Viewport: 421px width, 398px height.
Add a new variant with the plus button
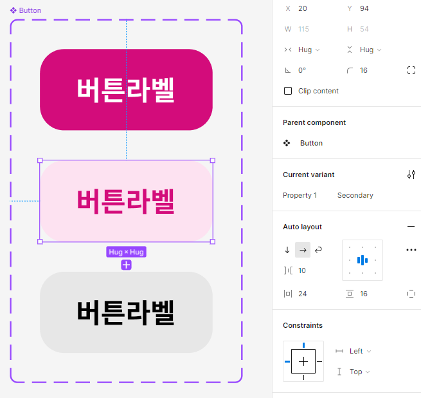coord(126,265)
